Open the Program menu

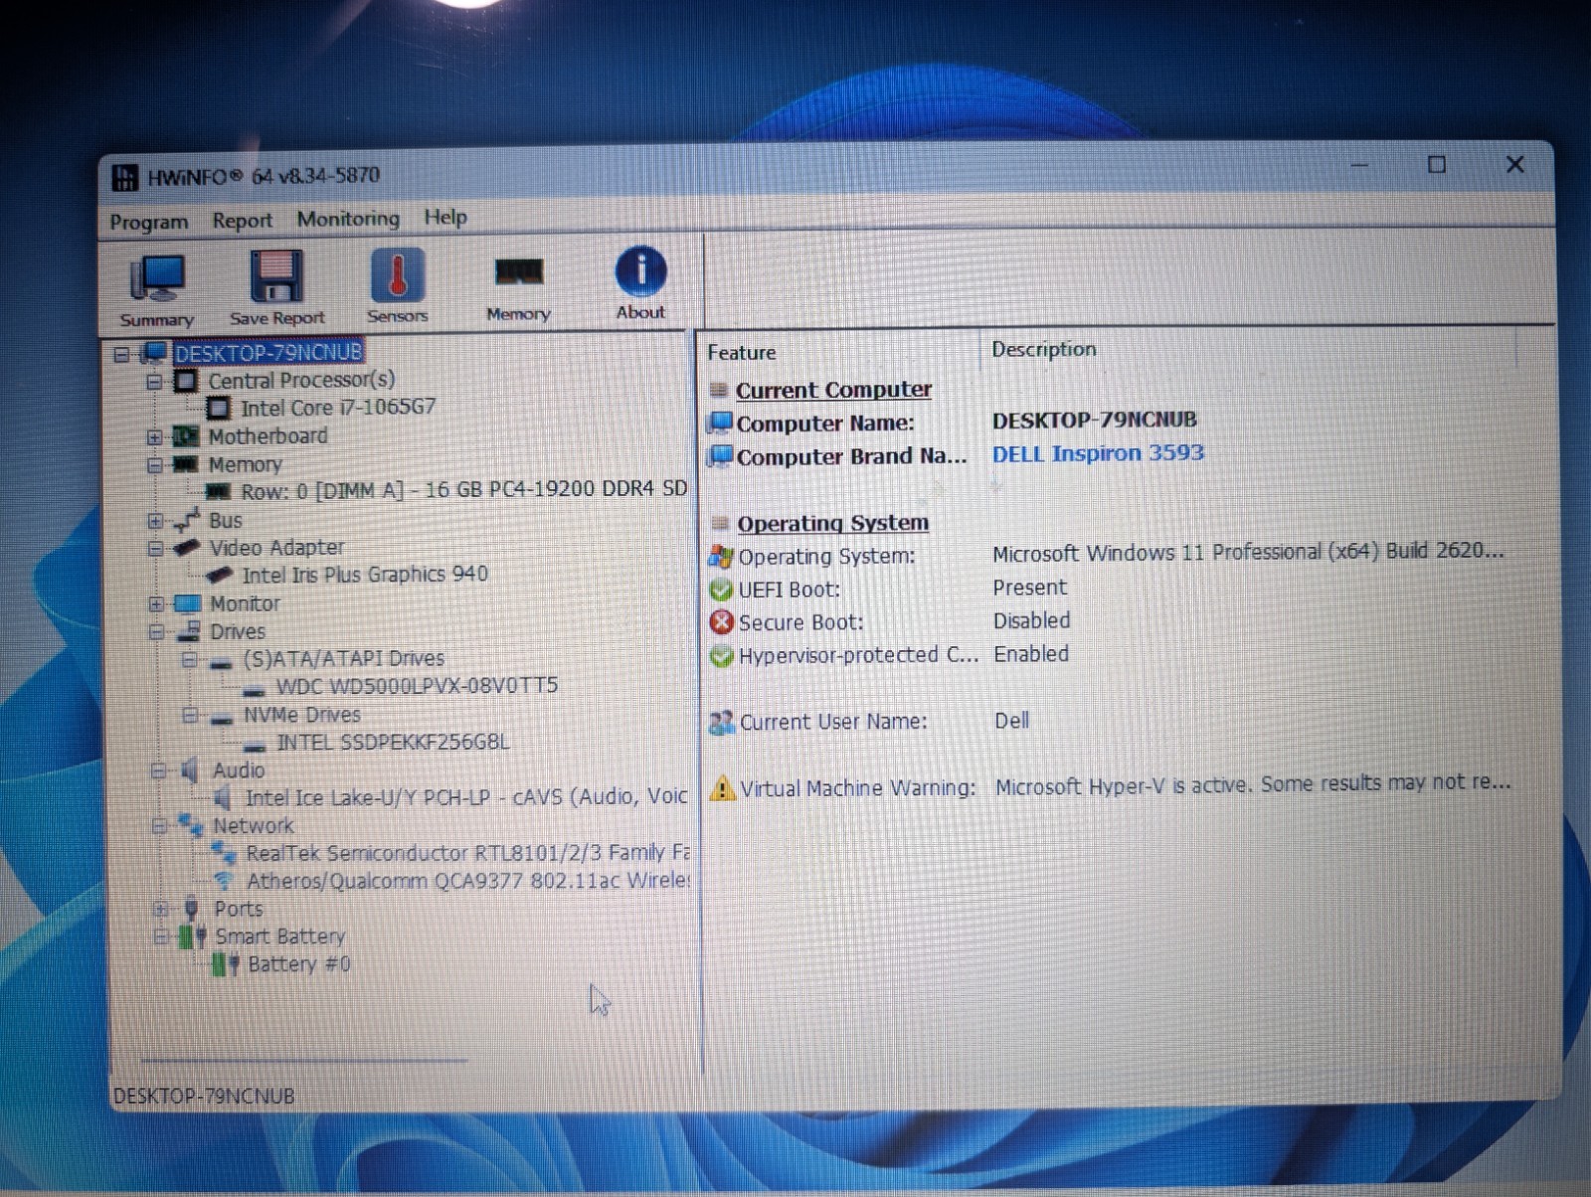(149, 222)
